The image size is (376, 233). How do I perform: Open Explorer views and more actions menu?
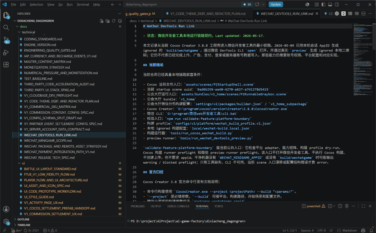click(x=120, y=14)
